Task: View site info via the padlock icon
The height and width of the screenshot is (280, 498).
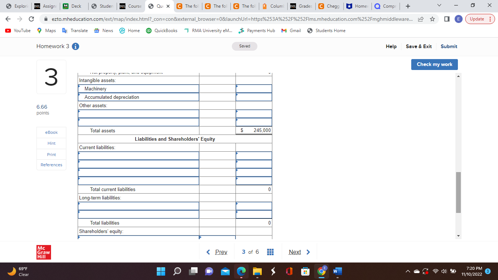Action: click(x=46, y=19)
